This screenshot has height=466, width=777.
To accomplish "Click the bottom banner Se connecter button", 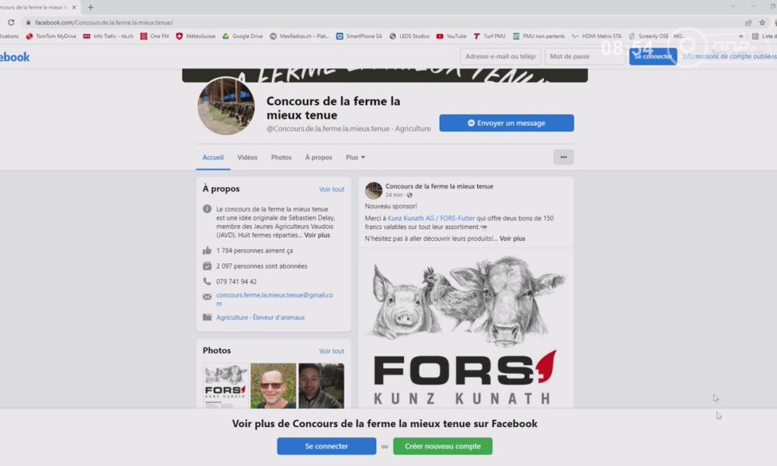I will [x=326, y=446].
